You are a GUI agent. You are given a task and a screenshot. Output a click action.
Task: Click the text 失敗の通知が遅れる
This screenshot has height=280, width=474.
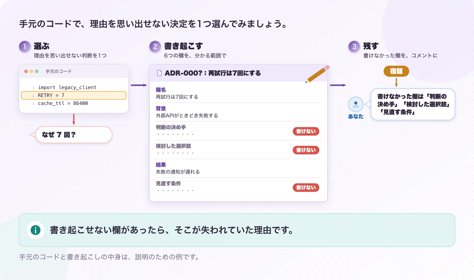coord(178,172)
